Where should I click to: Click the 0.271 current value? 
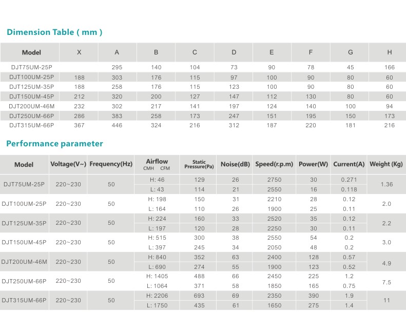click(x=349, y=180)
